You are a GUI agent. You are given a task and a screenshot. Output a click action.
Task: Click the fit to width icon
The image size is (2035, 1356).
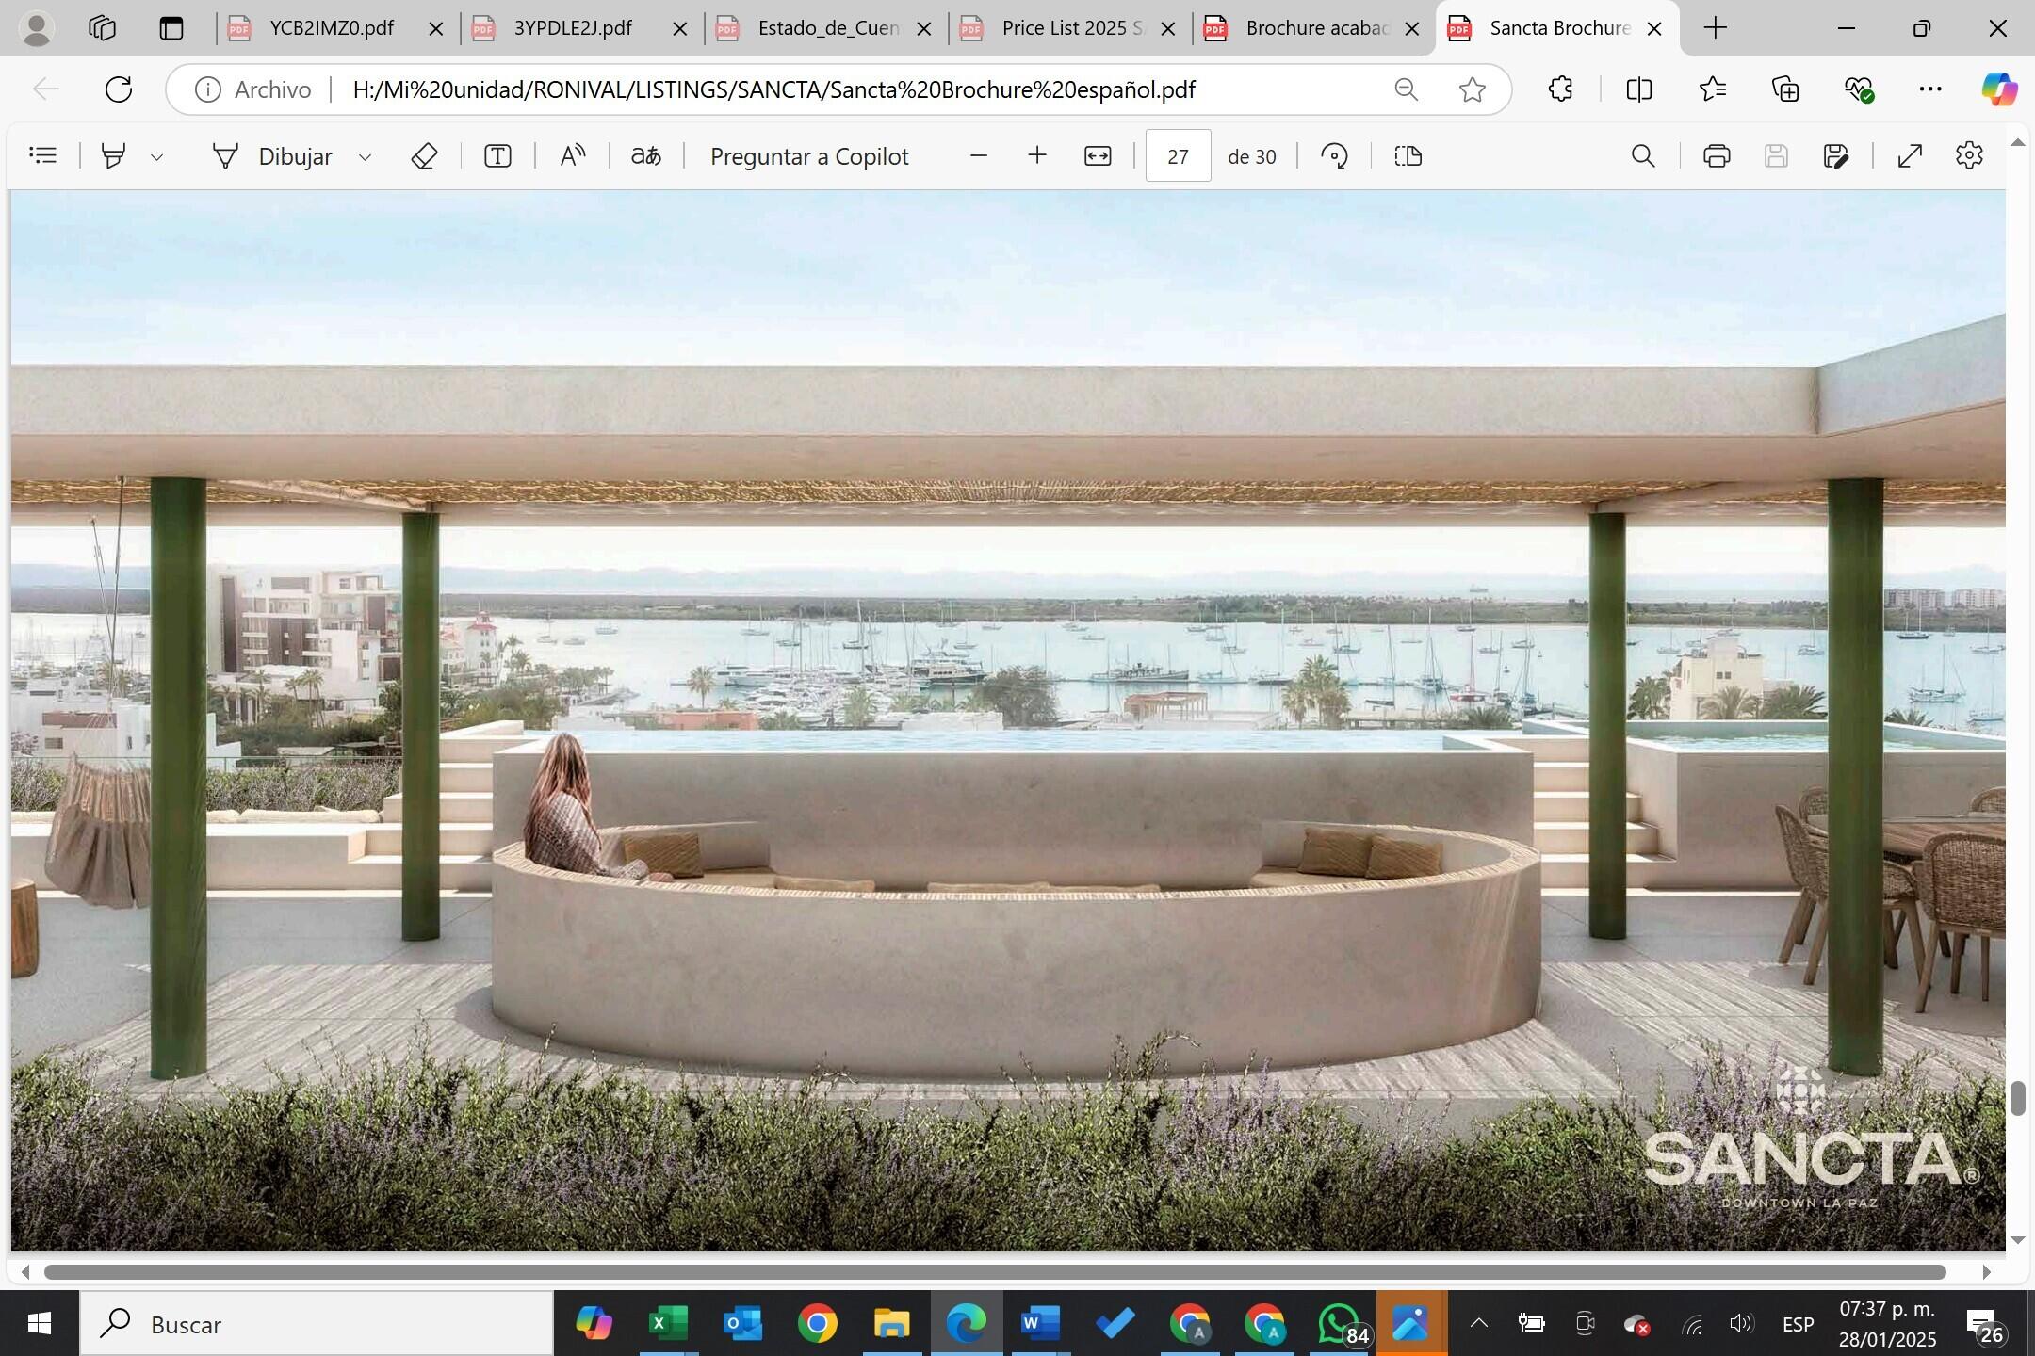point(1098,155)
